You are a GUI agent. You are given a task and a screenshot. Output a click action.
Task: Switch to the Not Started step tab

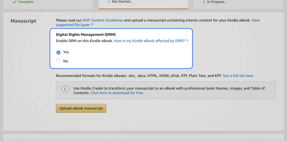pyautogui.click(x=143, y=4)
